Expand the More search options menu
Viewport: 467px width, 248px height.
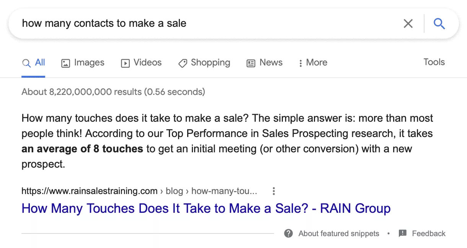(x=313, y=63)
